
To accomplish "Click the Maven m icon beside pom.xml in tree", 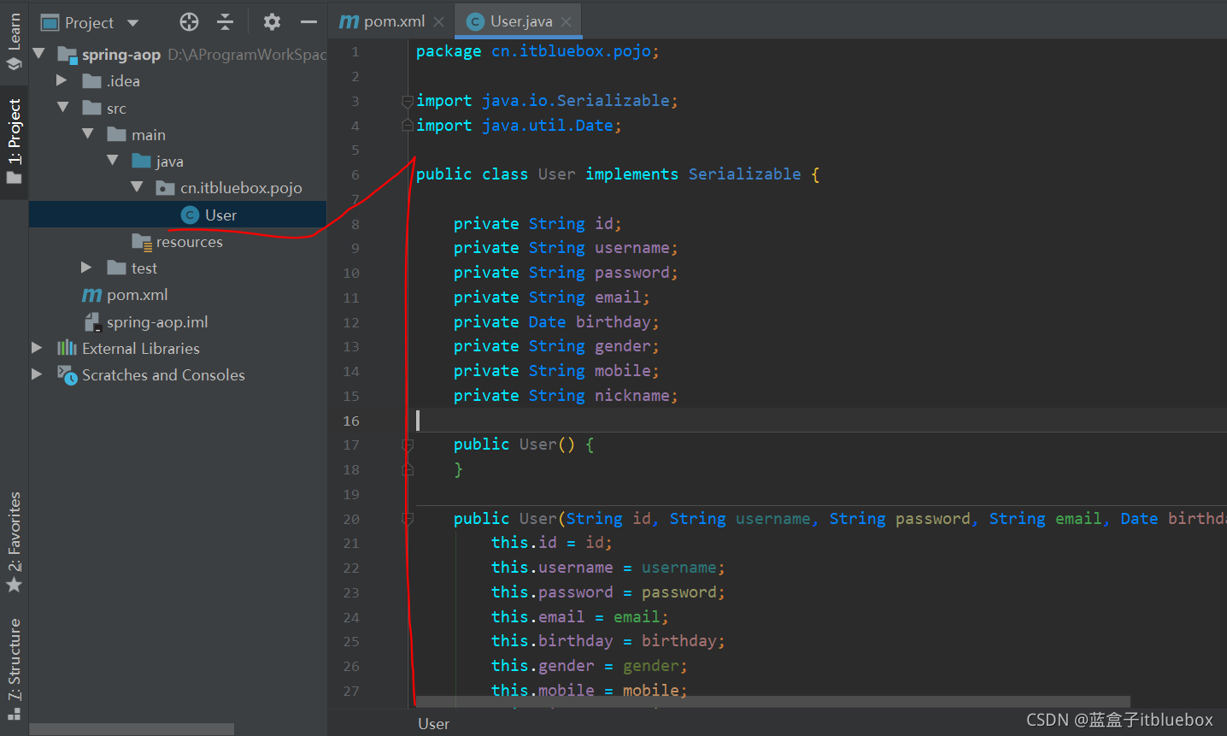I will [91, 295].
